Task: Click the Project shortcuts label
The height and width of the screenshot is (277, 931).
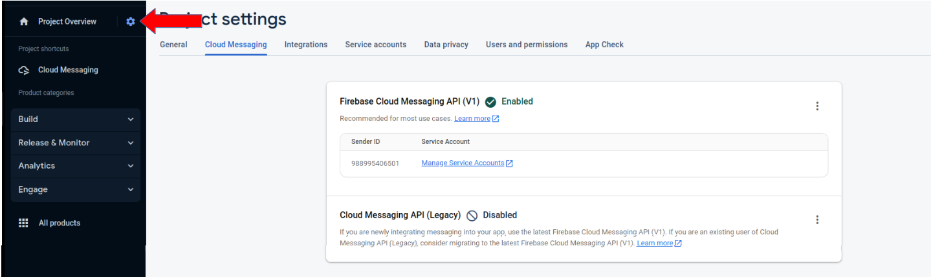Action: point(43,48)
